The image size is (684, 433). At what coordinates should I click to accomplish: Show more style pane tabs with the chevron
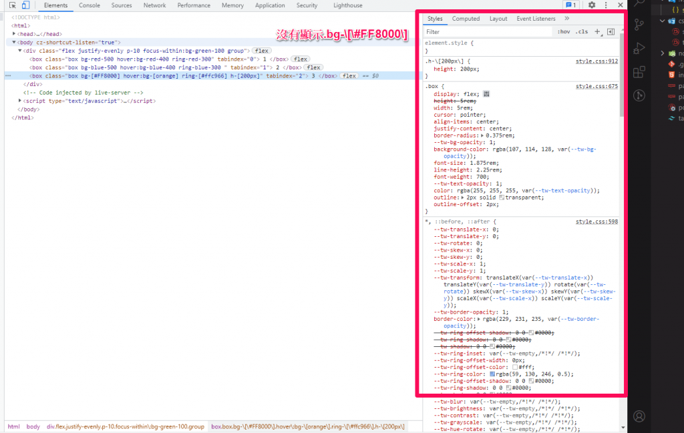[566, 18]
